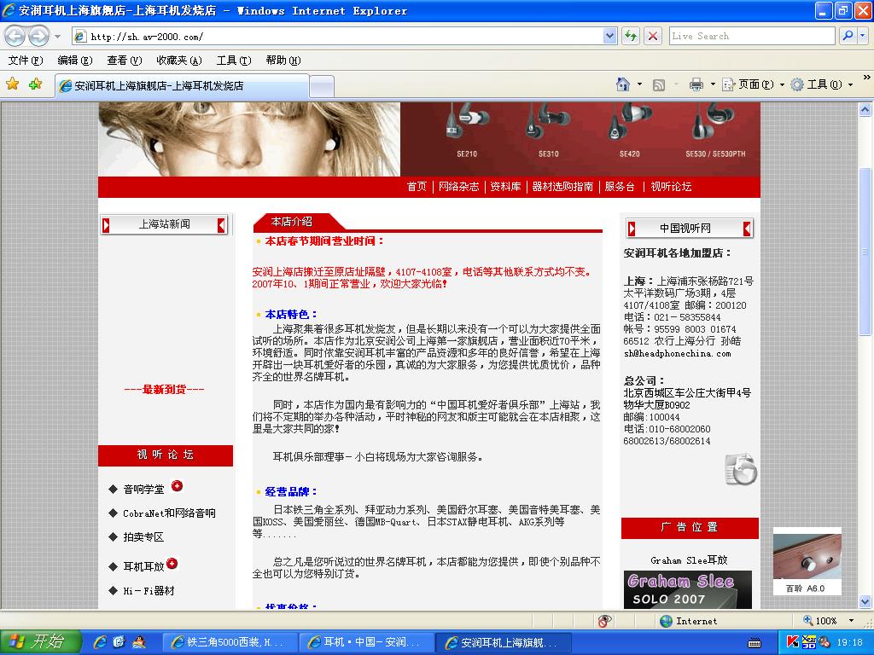Show more command bar items via chevron
This screenshot has width=874, height=655.
coord(866,78)
